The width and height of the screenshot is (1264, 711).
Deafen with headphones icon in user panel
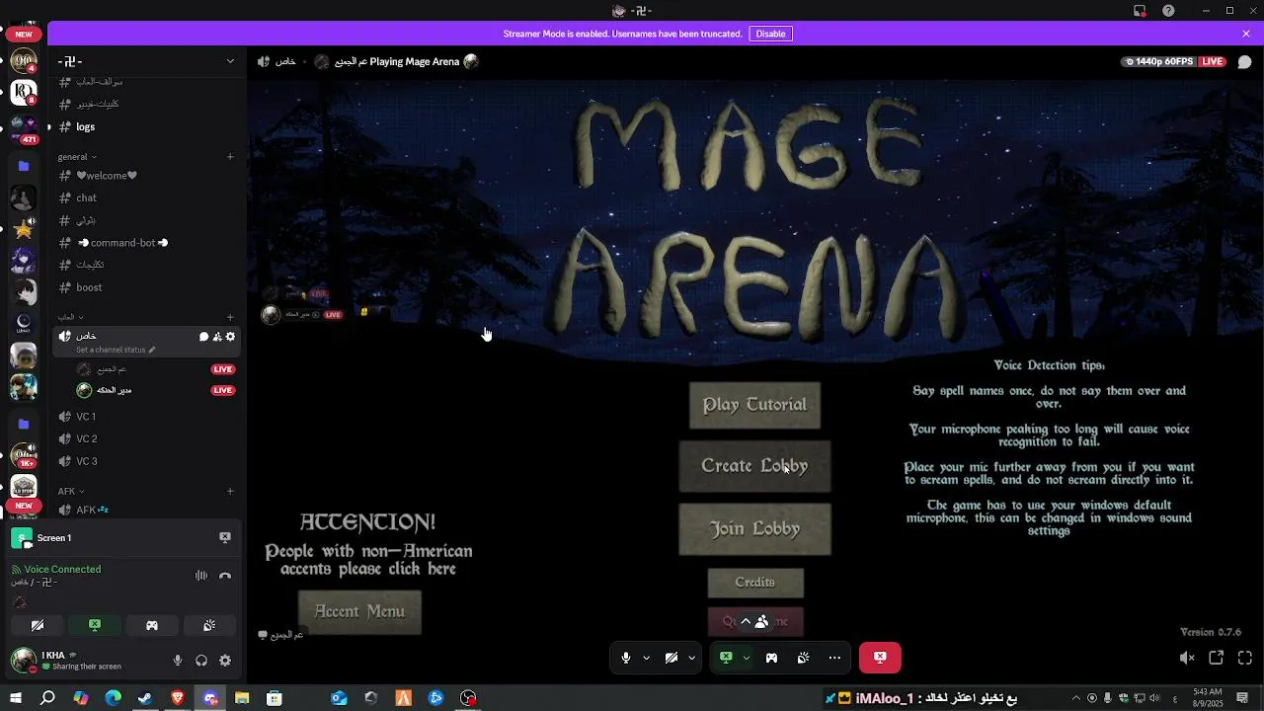[201, 661]
